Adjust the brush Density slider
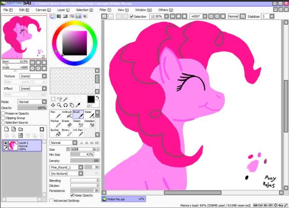The image size is (289, 208). click(85, 161)
